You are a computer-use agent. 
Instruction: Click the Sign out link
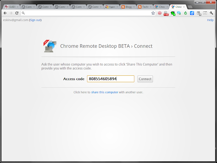(x=35, y=20)
